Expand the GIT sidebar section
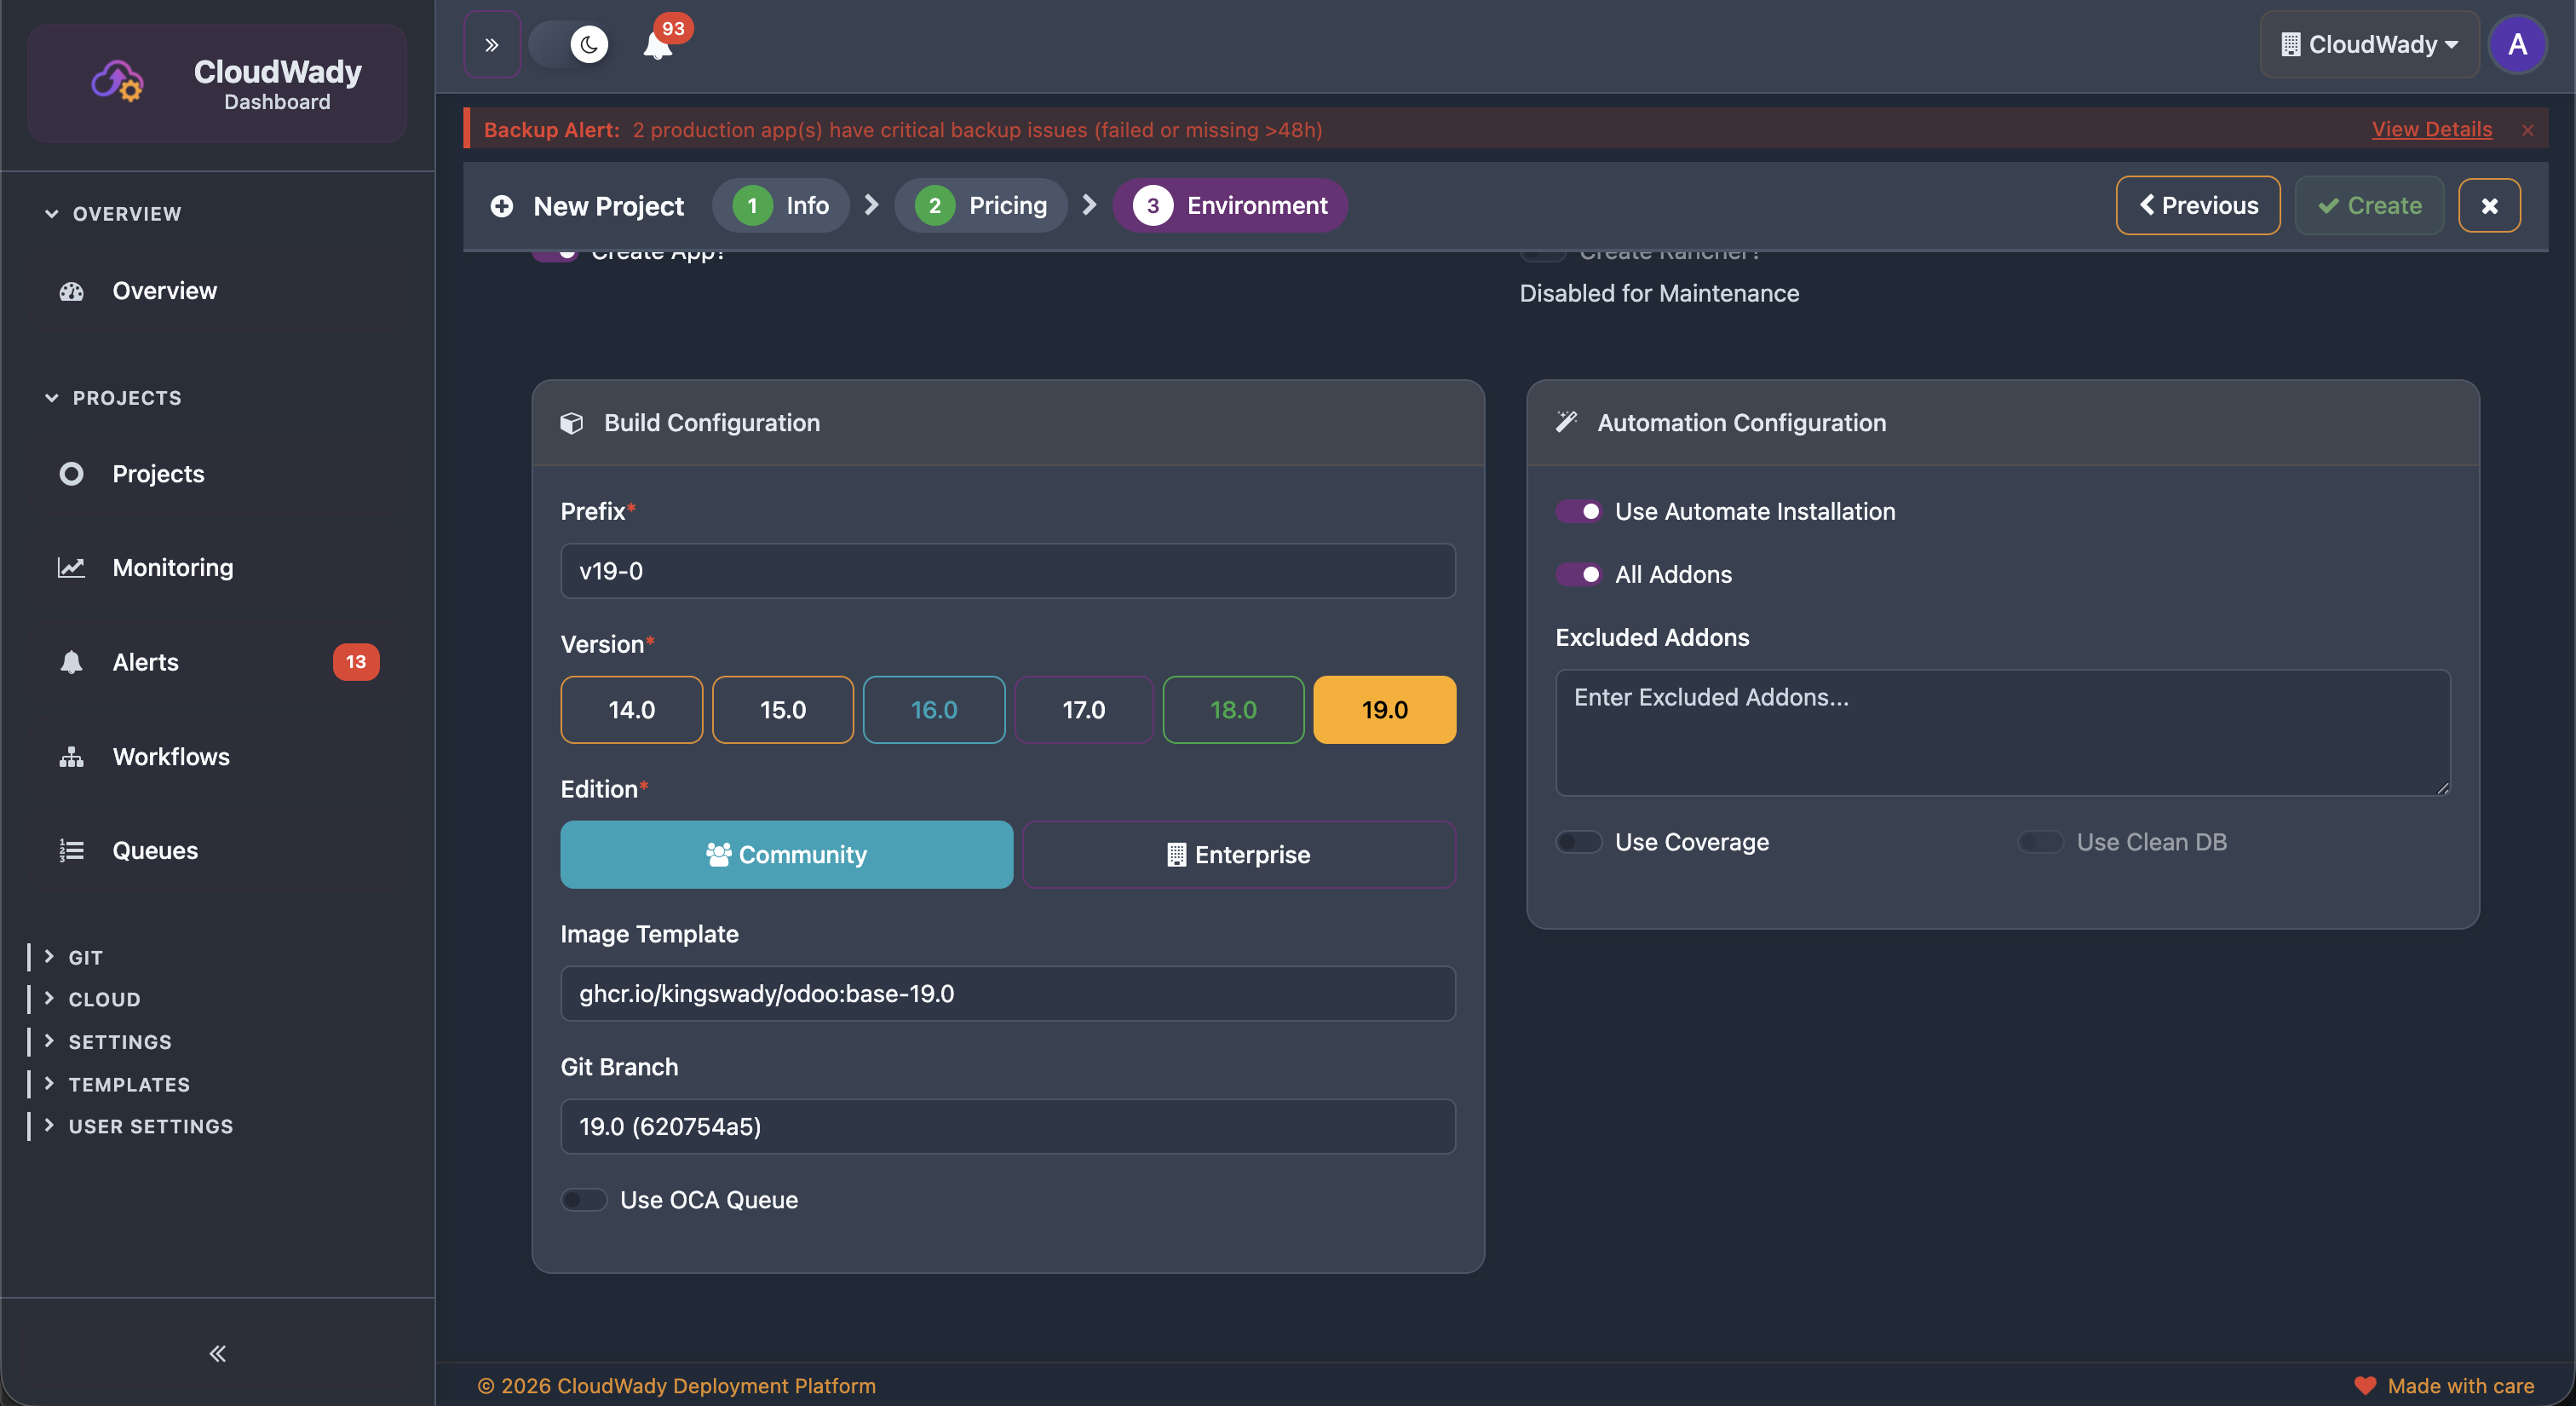The height and width of the screenshot is (1406, 2576). coord(85,957)
